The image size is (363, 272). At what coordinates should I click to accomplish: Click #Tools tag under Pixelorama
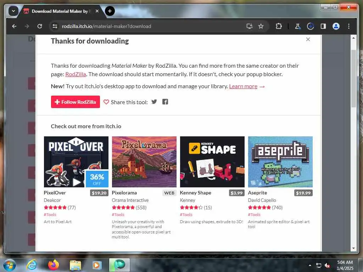[118, 215]
